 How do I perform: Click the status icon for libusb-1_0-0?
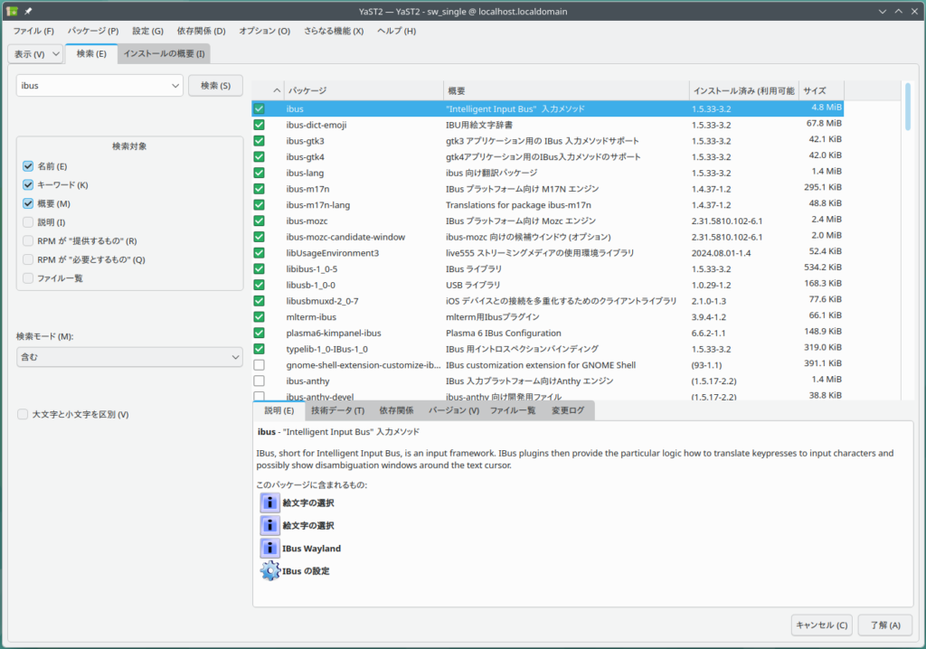(x=260, y=285)
